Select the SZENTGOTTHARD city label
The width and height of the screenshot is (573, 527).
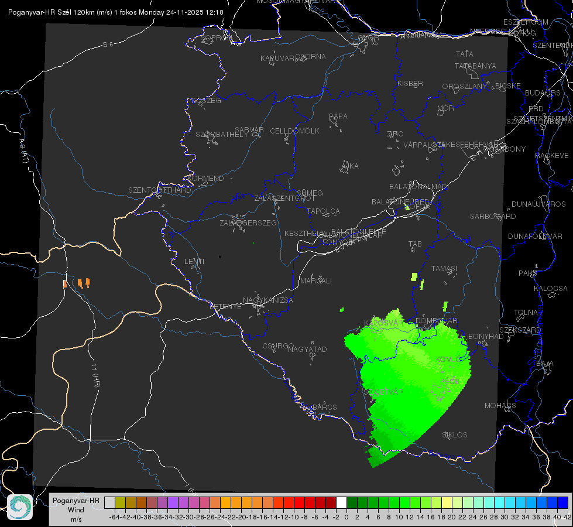point(160,190)
